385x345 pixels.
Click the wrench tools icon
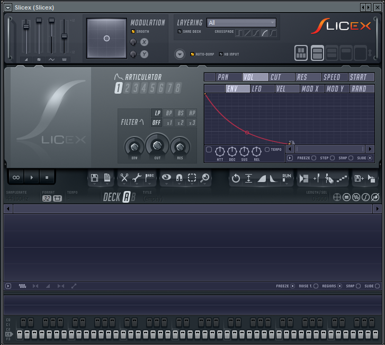point(136,178)
